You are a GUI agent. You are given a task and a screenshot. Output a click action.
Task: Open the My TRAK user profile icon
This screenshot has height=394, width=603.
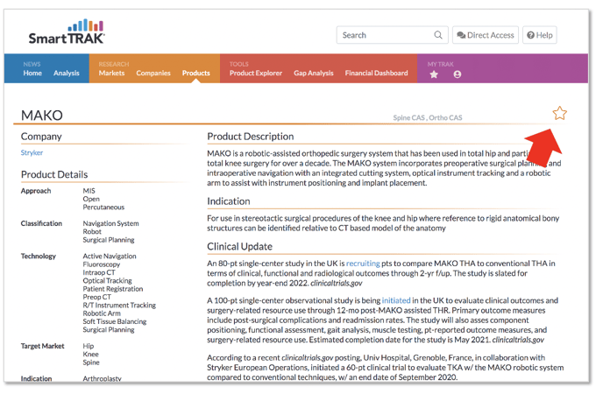[457, 74]
